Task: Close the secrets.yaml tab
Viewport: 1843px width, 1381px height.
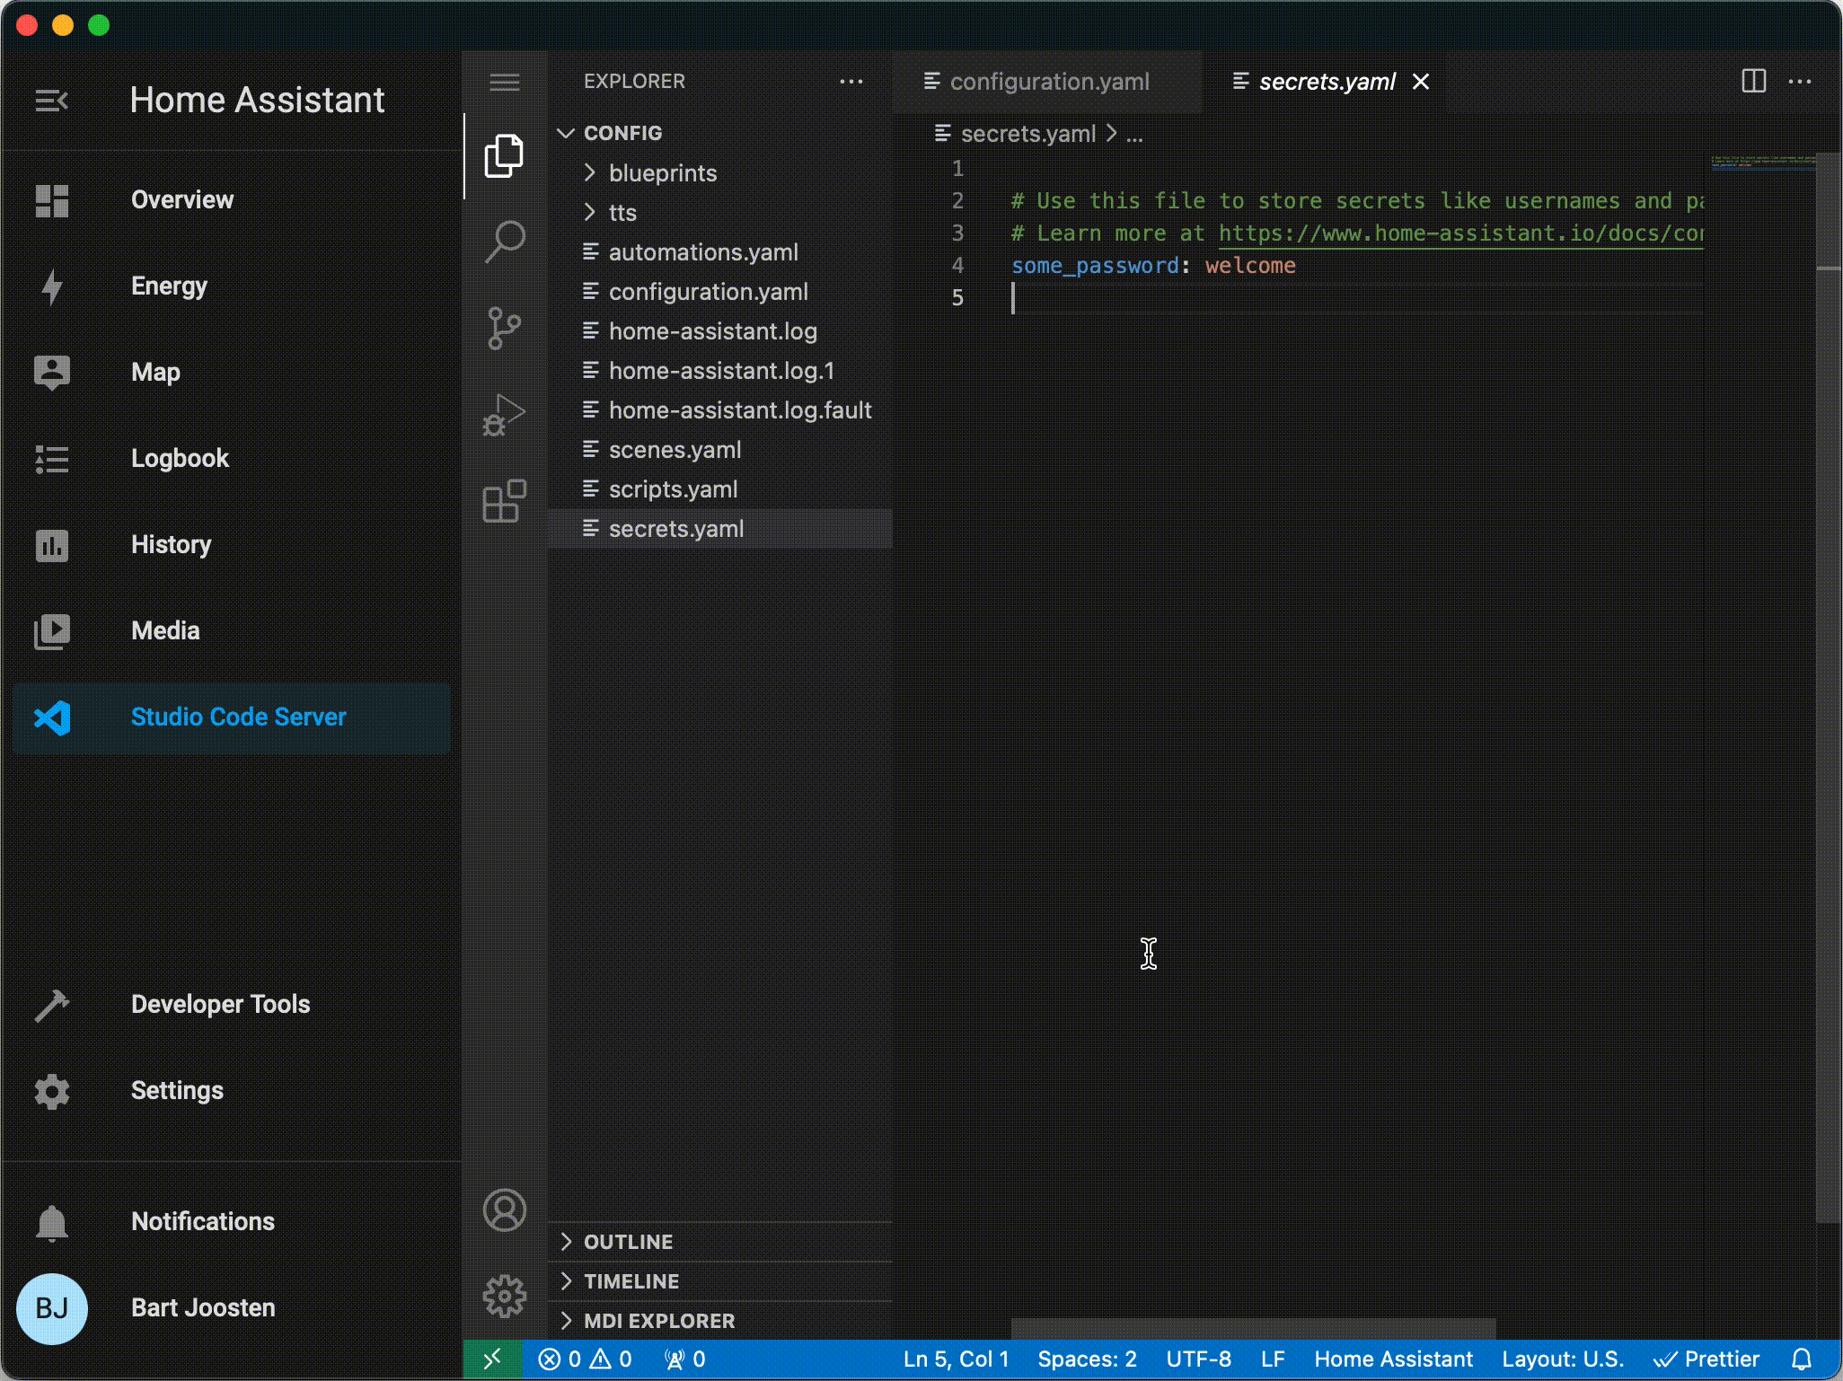Action: pos(1421,82)
